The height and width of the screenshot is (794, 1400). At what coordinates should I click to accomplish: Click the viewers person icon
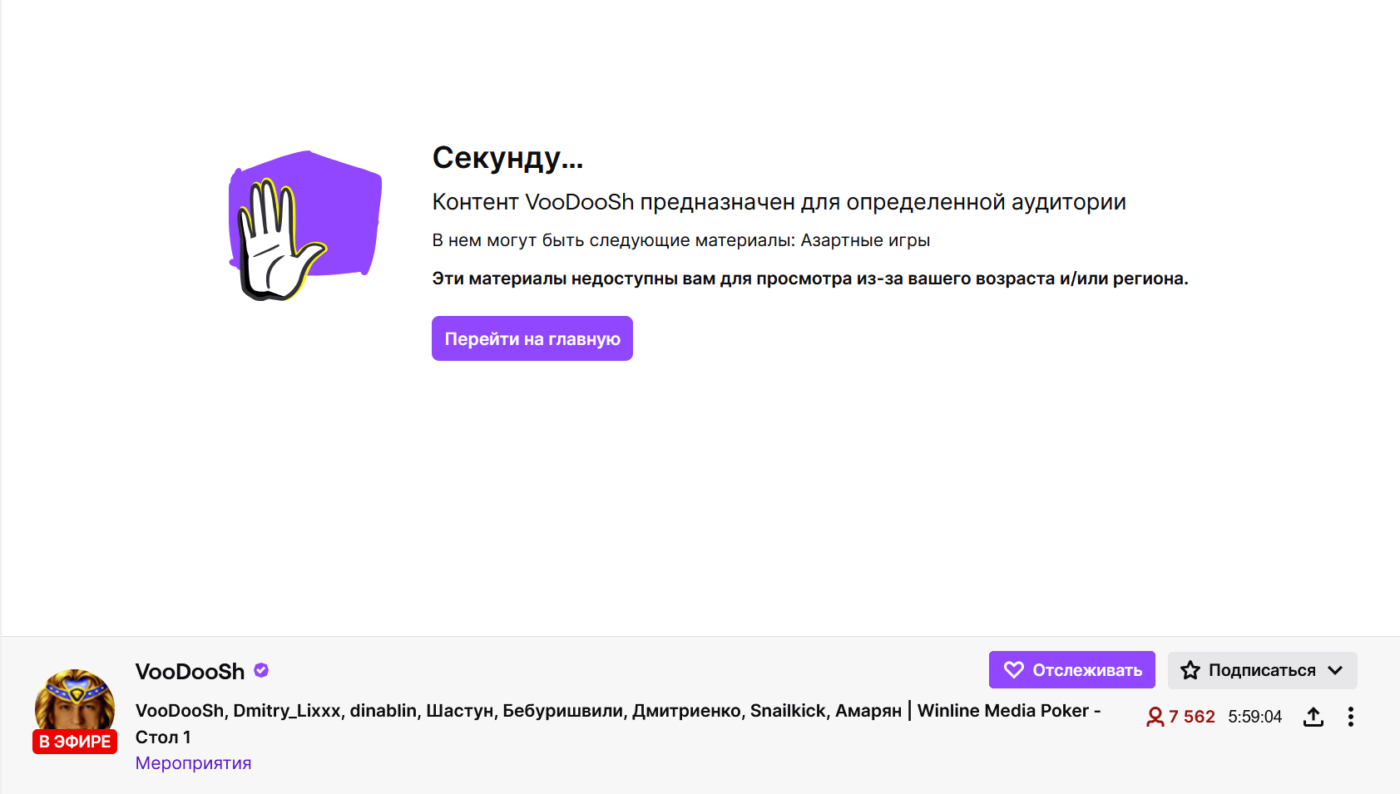click(1155, 717)
